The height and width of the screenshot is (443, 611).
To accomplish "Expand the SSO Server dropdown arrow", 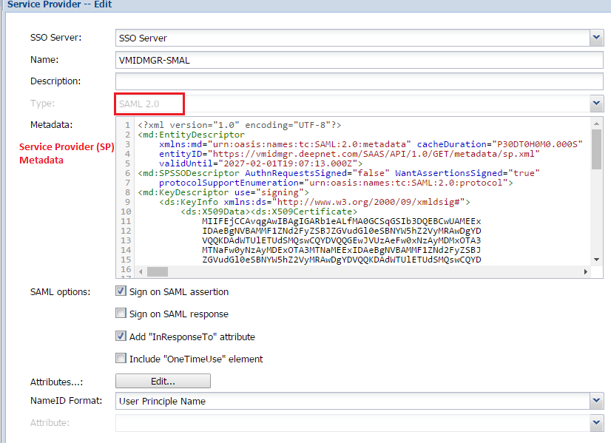I will coord(596,38).
